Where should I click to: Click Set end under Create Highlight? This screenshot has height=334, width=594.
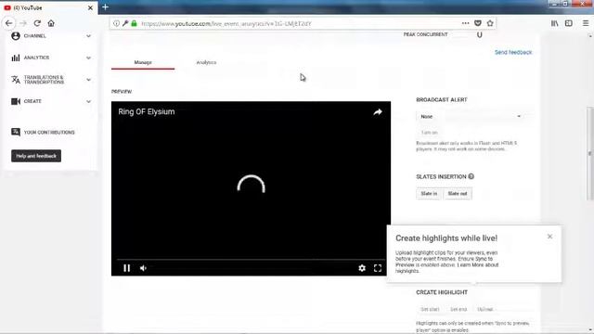[458, 309]
